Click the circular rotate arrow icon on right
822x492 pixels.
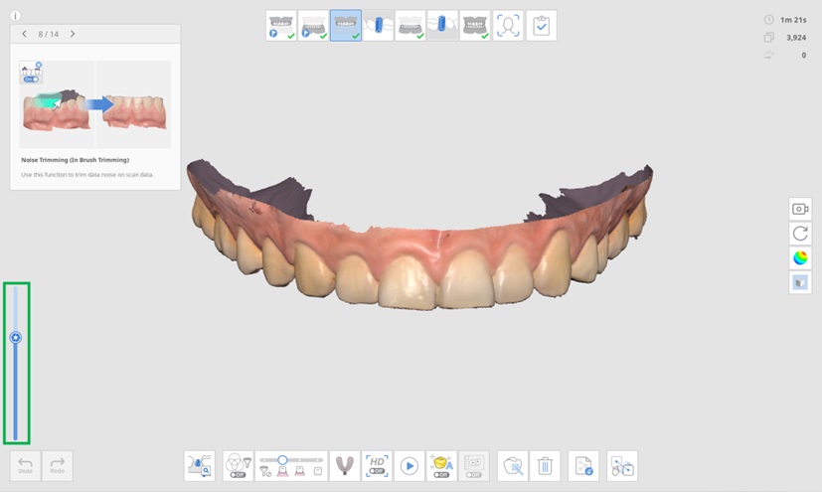click(x=800, y=234)
